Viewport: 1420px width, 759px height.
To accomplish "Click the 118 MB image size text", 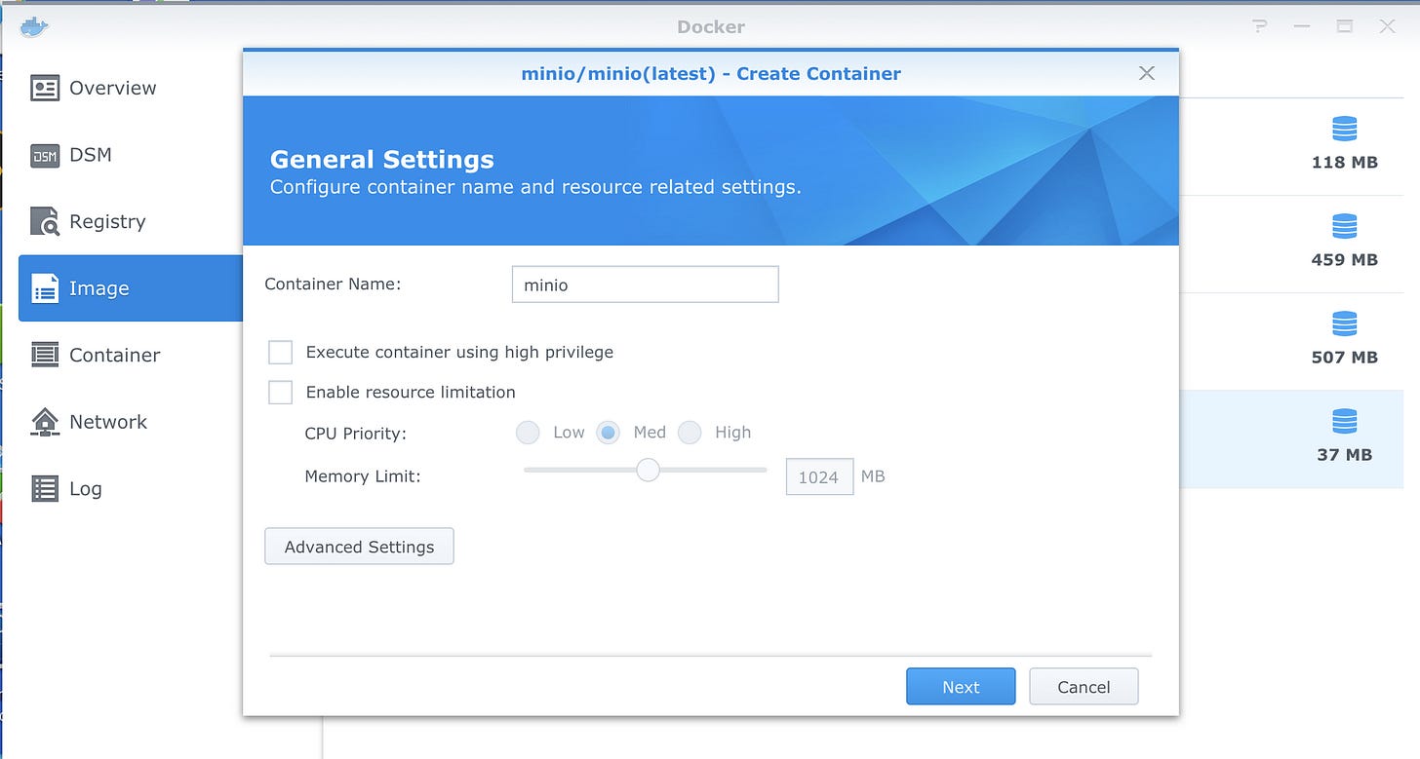I will click(1344, 162).
